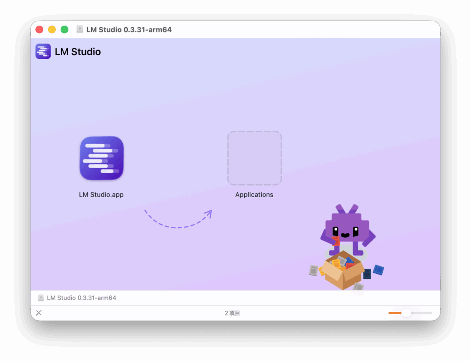The image size is (471, 361).
Task: Click "LM Studio 0.3.31-arm64" in path bar
Action: [81, 298]
